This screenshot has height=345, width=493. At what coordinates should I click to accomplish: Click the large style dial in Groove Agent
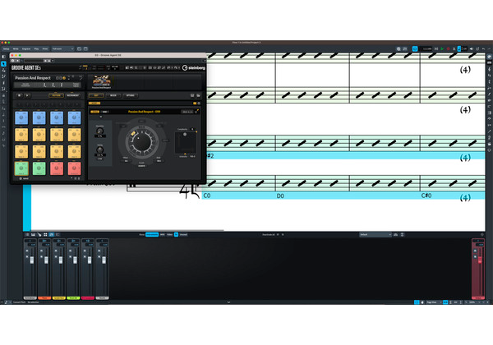141,141
